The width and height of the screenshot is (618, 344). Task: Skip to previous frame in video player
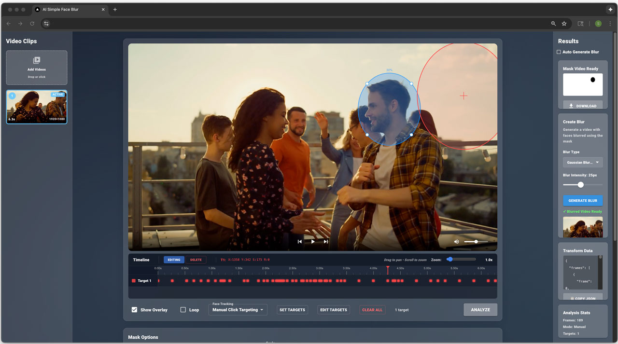[x=299, y=242]
